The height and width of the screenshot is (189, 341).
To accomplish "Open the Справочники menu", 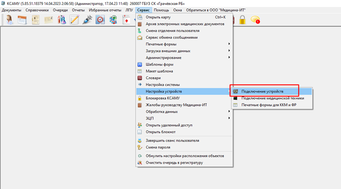I will coord(37,10).
